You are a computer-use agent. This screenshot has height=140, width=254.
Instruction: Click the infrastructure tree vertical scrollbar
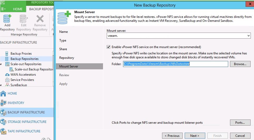click(53, 69)
